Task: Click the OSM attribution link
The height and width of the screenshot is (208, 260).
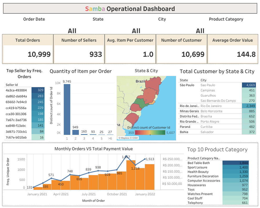Action: (134, 138)
